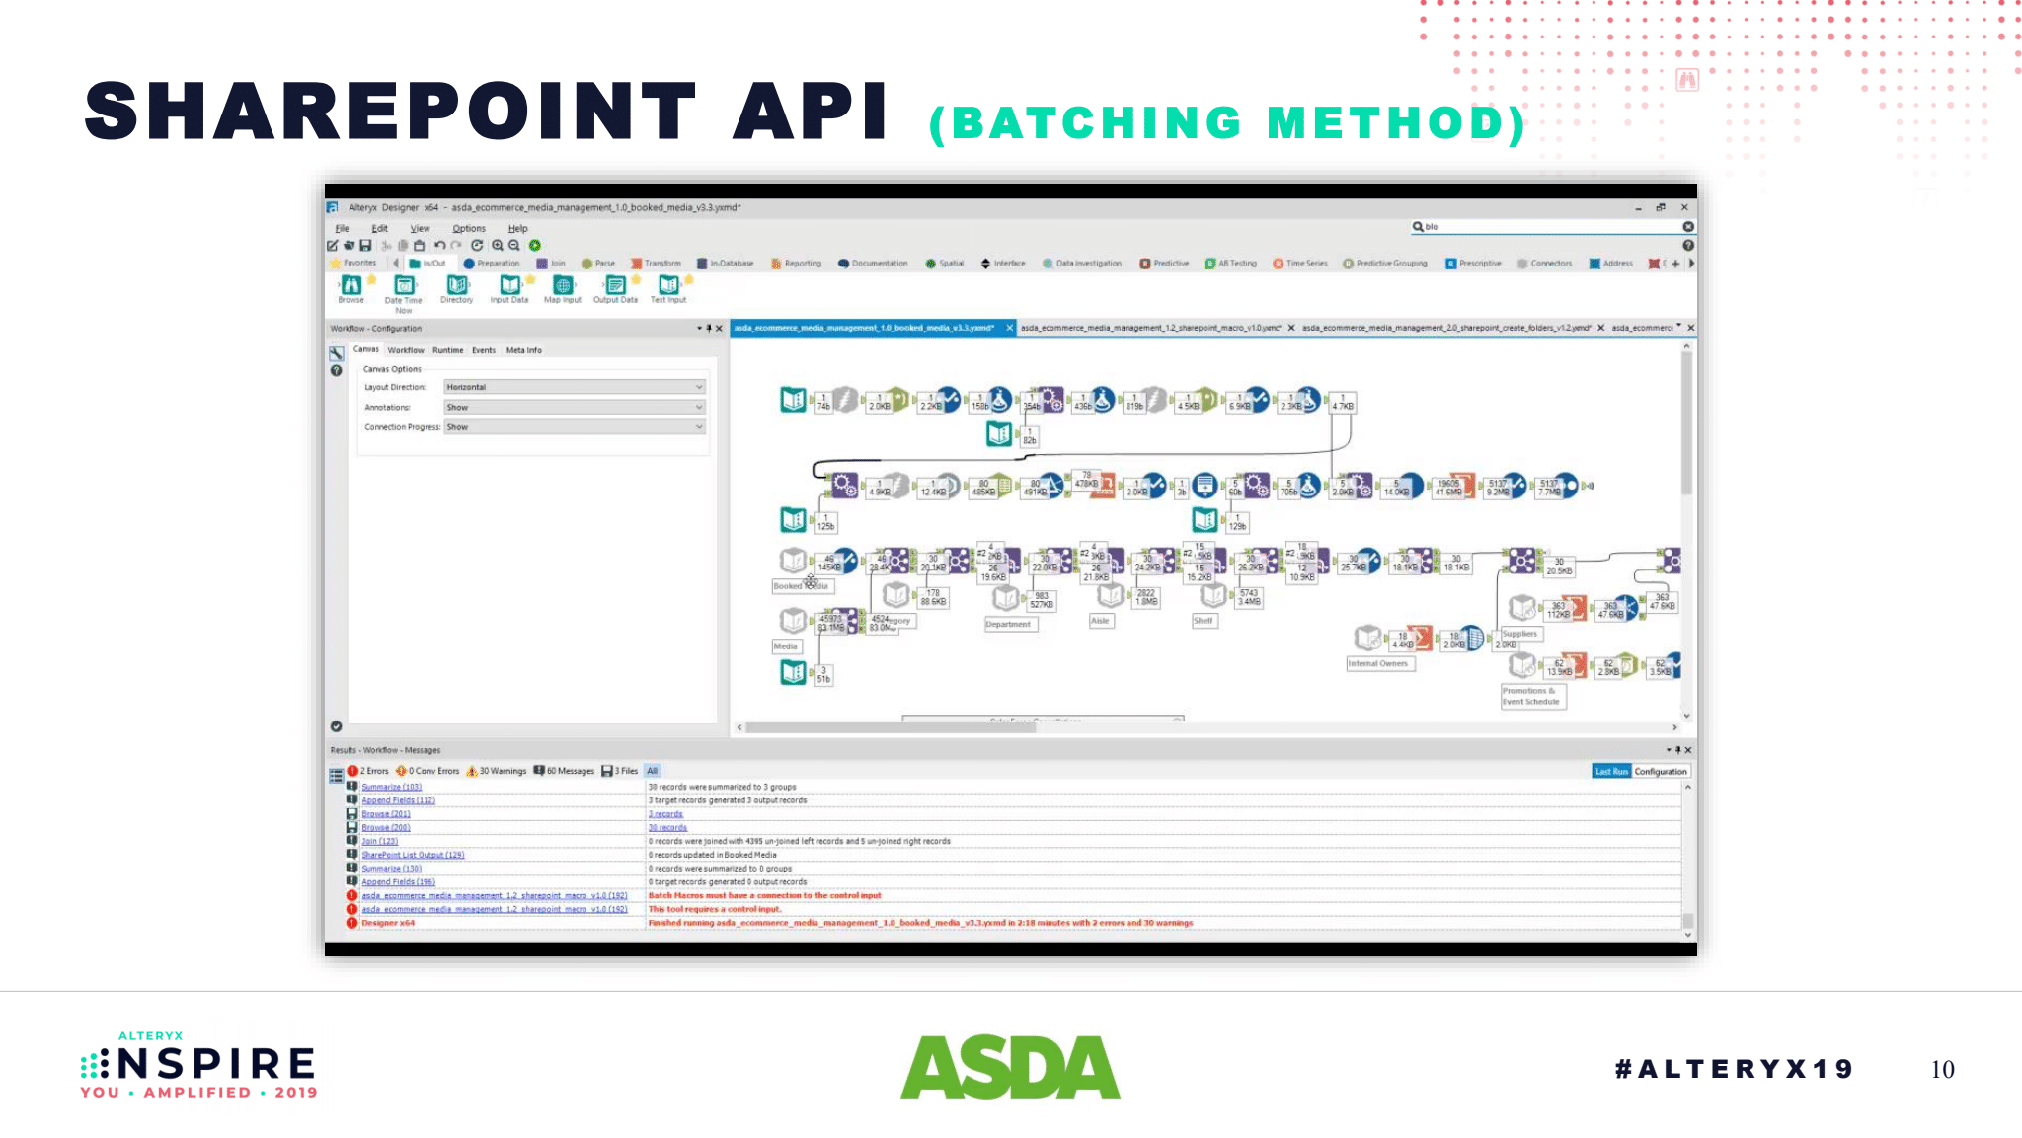This screenshot has width=2022, height=1138.
Task: Click the help question mark under the wrench
Action: click(337, 371)
